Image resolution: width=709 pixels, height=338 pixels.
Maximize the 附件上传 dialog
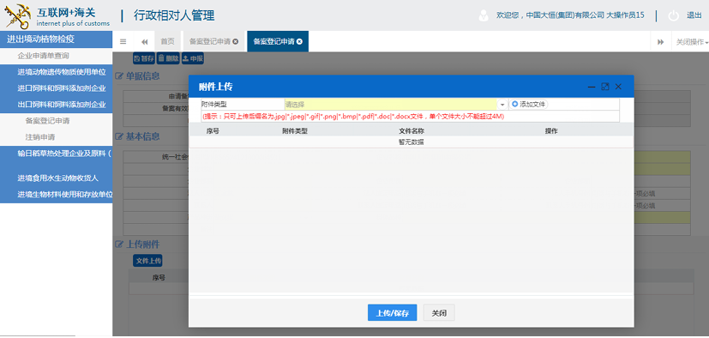click(x=605, y=87)
